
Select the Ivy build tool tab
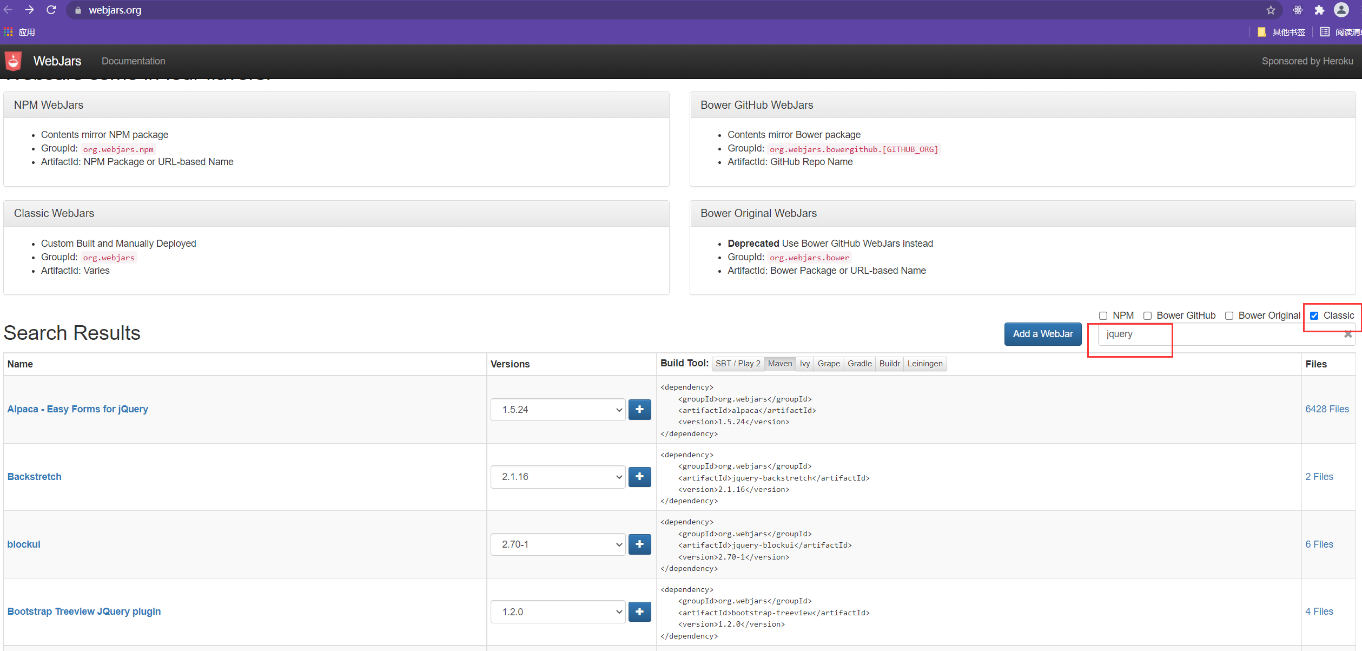(805, 364)
